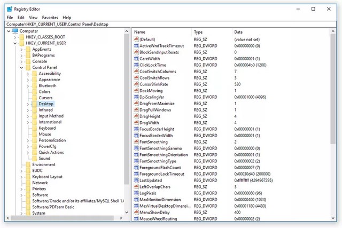The height and width of the screenshot is (228, 342).
Task: Expand the Desktop key
Action: [28, 104]
